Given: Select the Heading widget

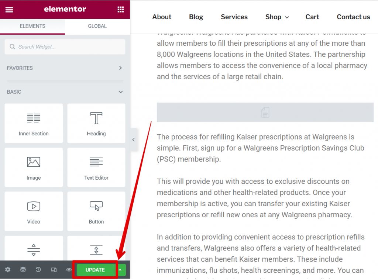Looking at the screenshot, I should tap(96, 123).
